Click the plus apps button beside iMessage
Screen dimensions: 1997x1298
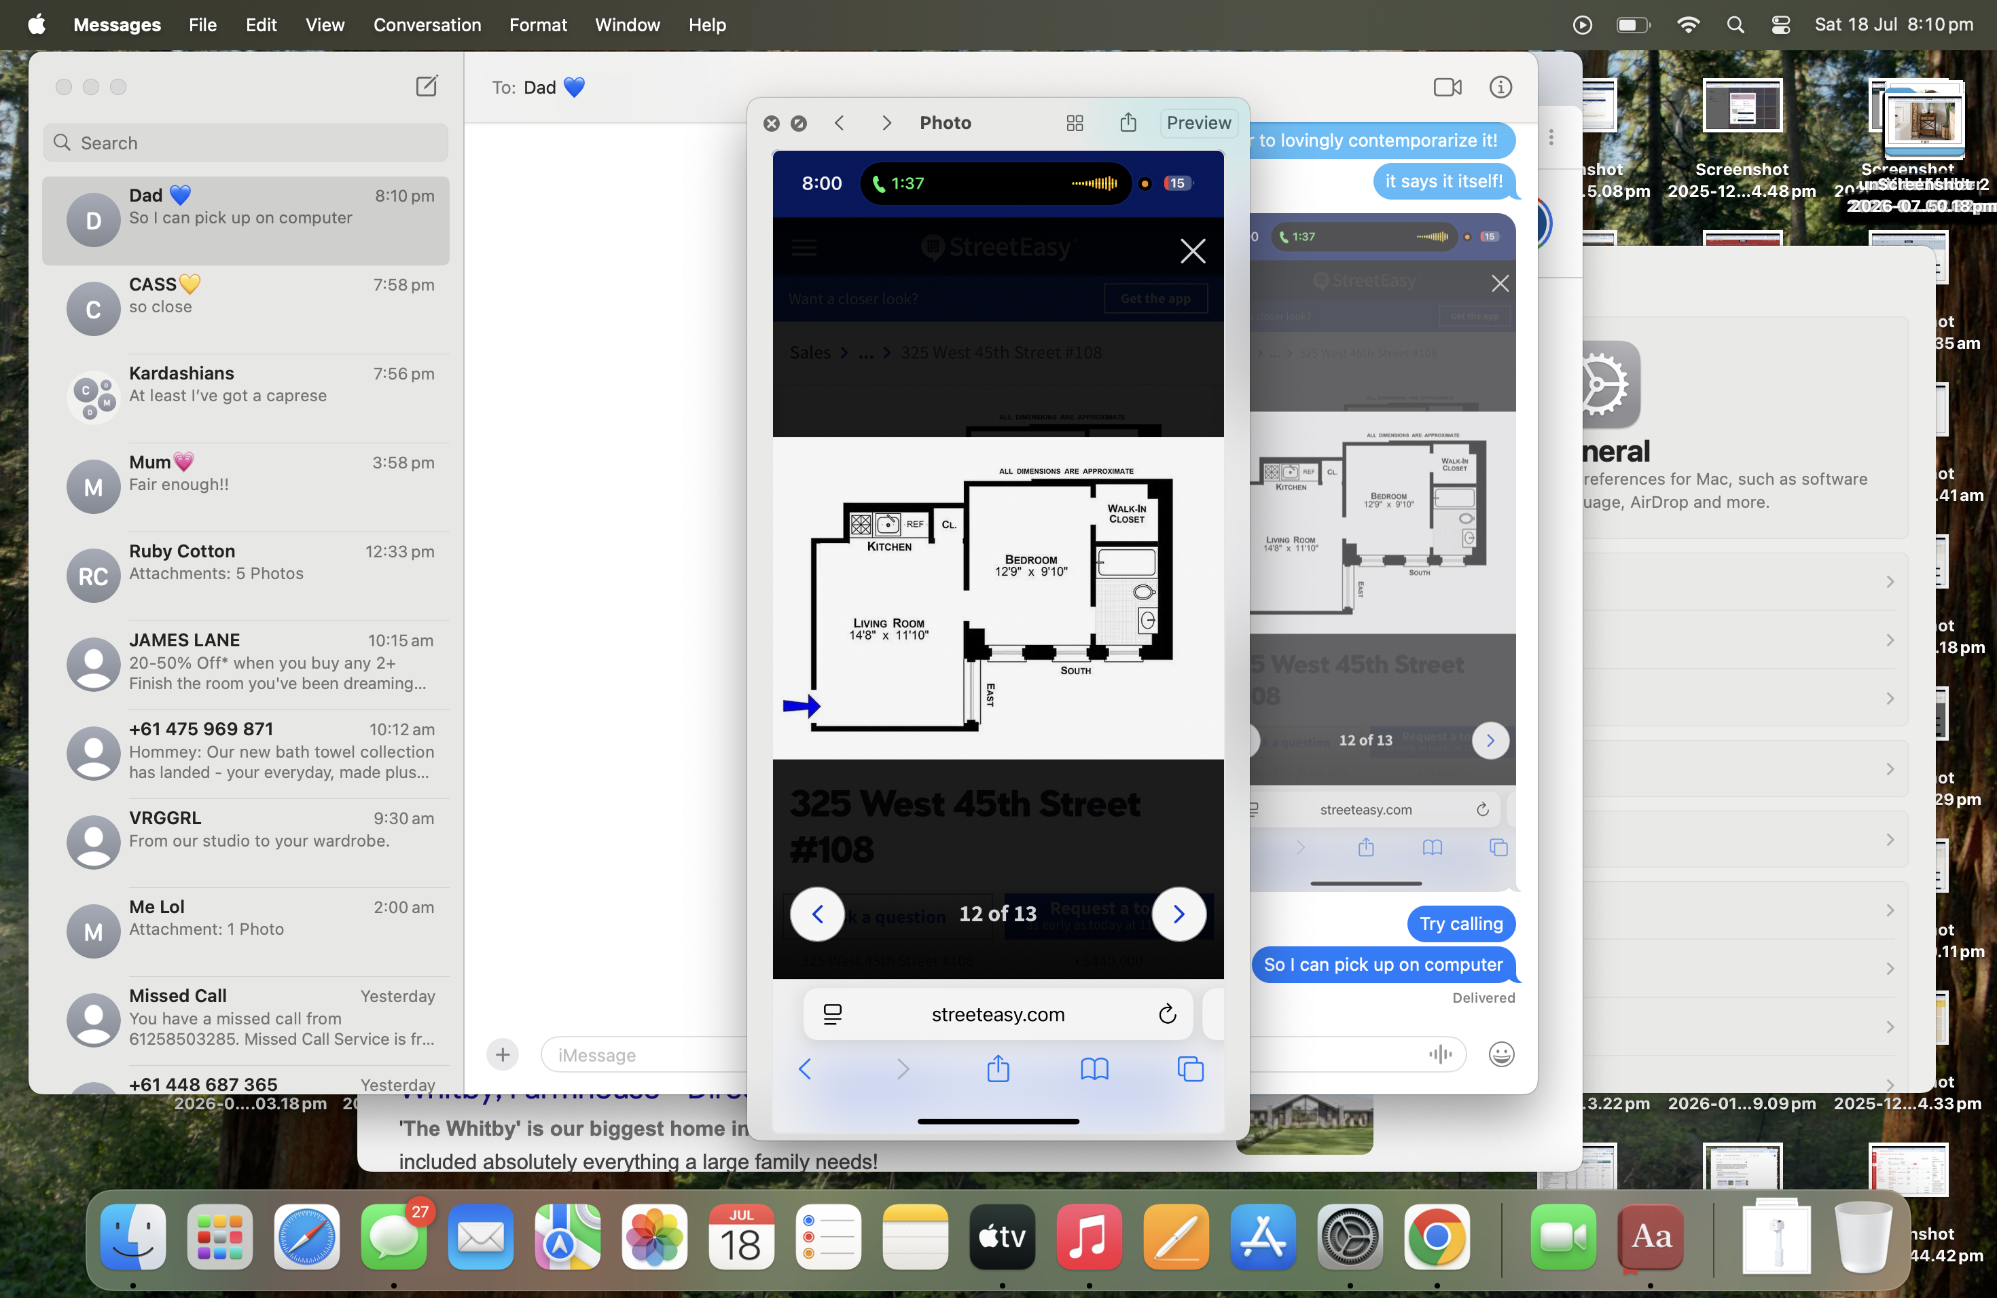pyautogui.click(x=503, y=1055)
